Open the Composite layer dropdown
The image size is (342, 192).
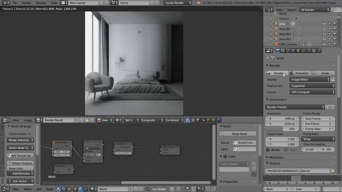(x=151, y=120)
